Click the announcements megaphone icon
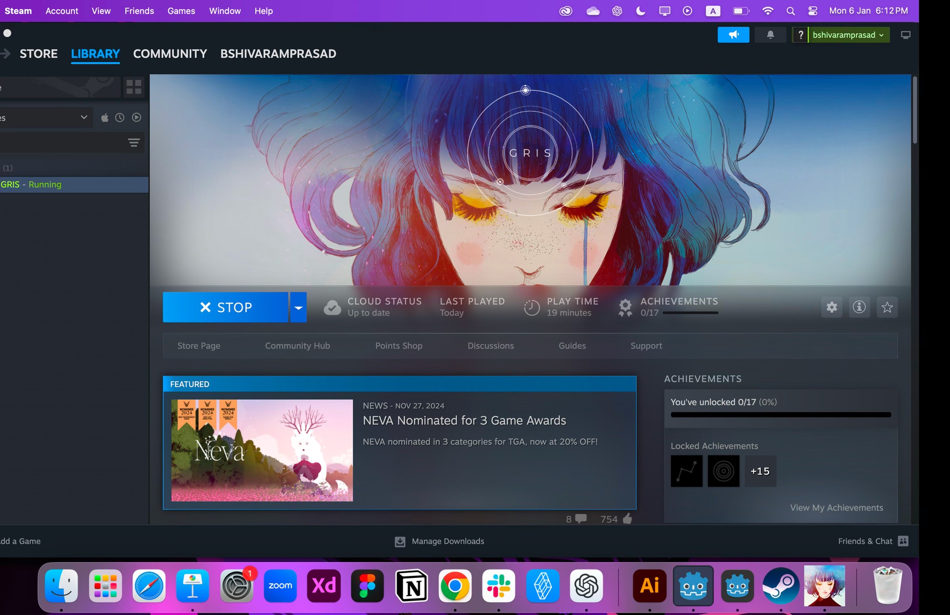Viewport: 950px width, 615px height. click(x=733, y=35)
